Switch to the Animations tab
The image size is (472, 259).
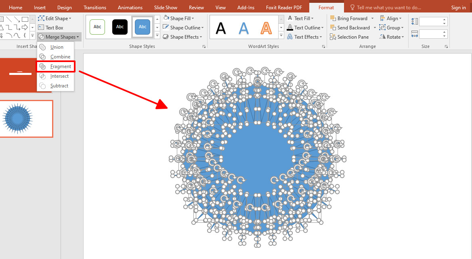[x=130, y=7]
